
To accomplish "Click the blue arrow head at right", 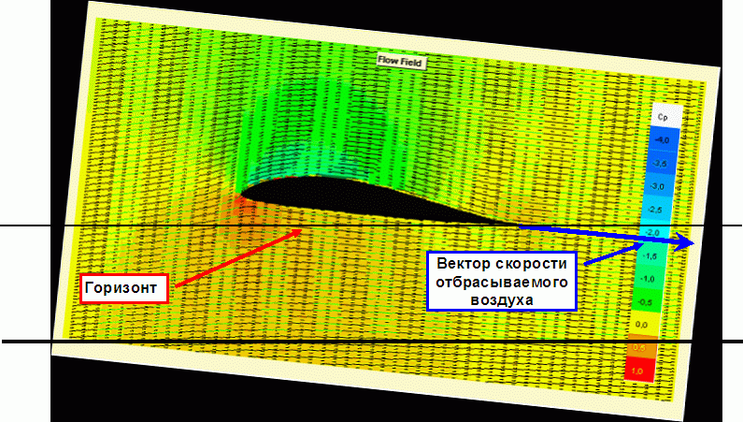I will [689, 242].
